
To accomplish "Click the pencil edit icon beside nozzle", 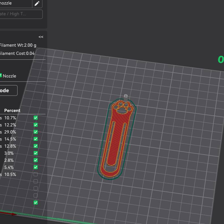I will click(37, 3).
